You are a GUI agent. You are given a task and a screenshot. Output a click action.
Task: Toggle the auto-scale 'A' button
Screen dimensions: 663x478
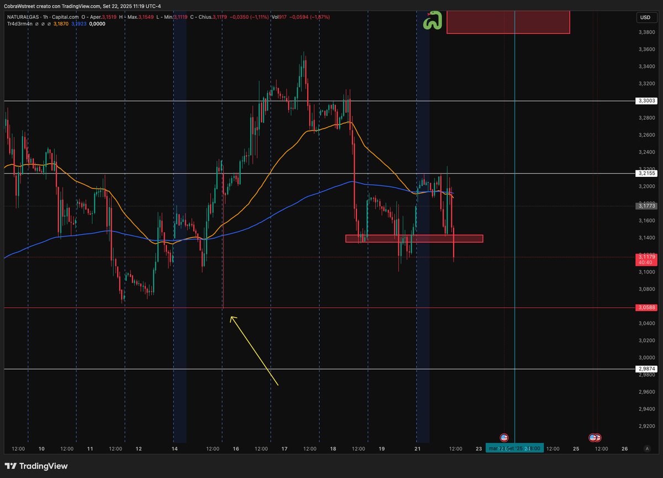646,449
